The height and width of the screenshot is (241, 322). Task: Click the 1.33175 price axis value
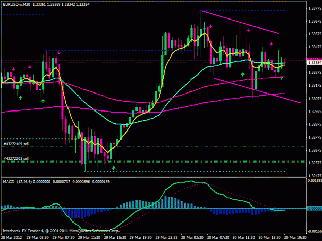[x=315, y=86]
